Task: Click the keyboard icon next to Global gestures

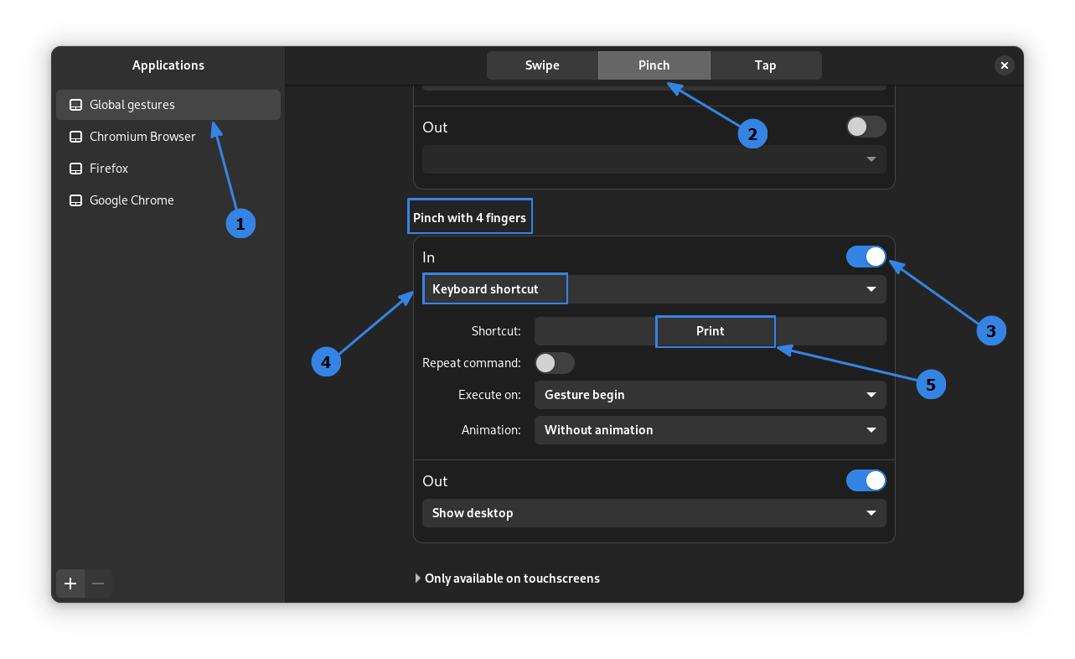Action: (75, 104)
